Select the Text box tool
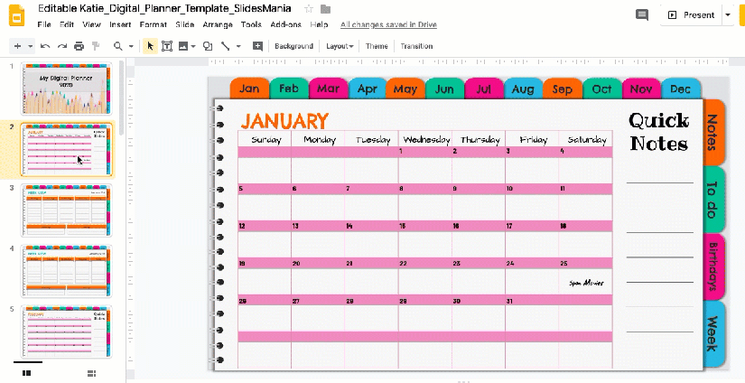 tap(167, 46)
